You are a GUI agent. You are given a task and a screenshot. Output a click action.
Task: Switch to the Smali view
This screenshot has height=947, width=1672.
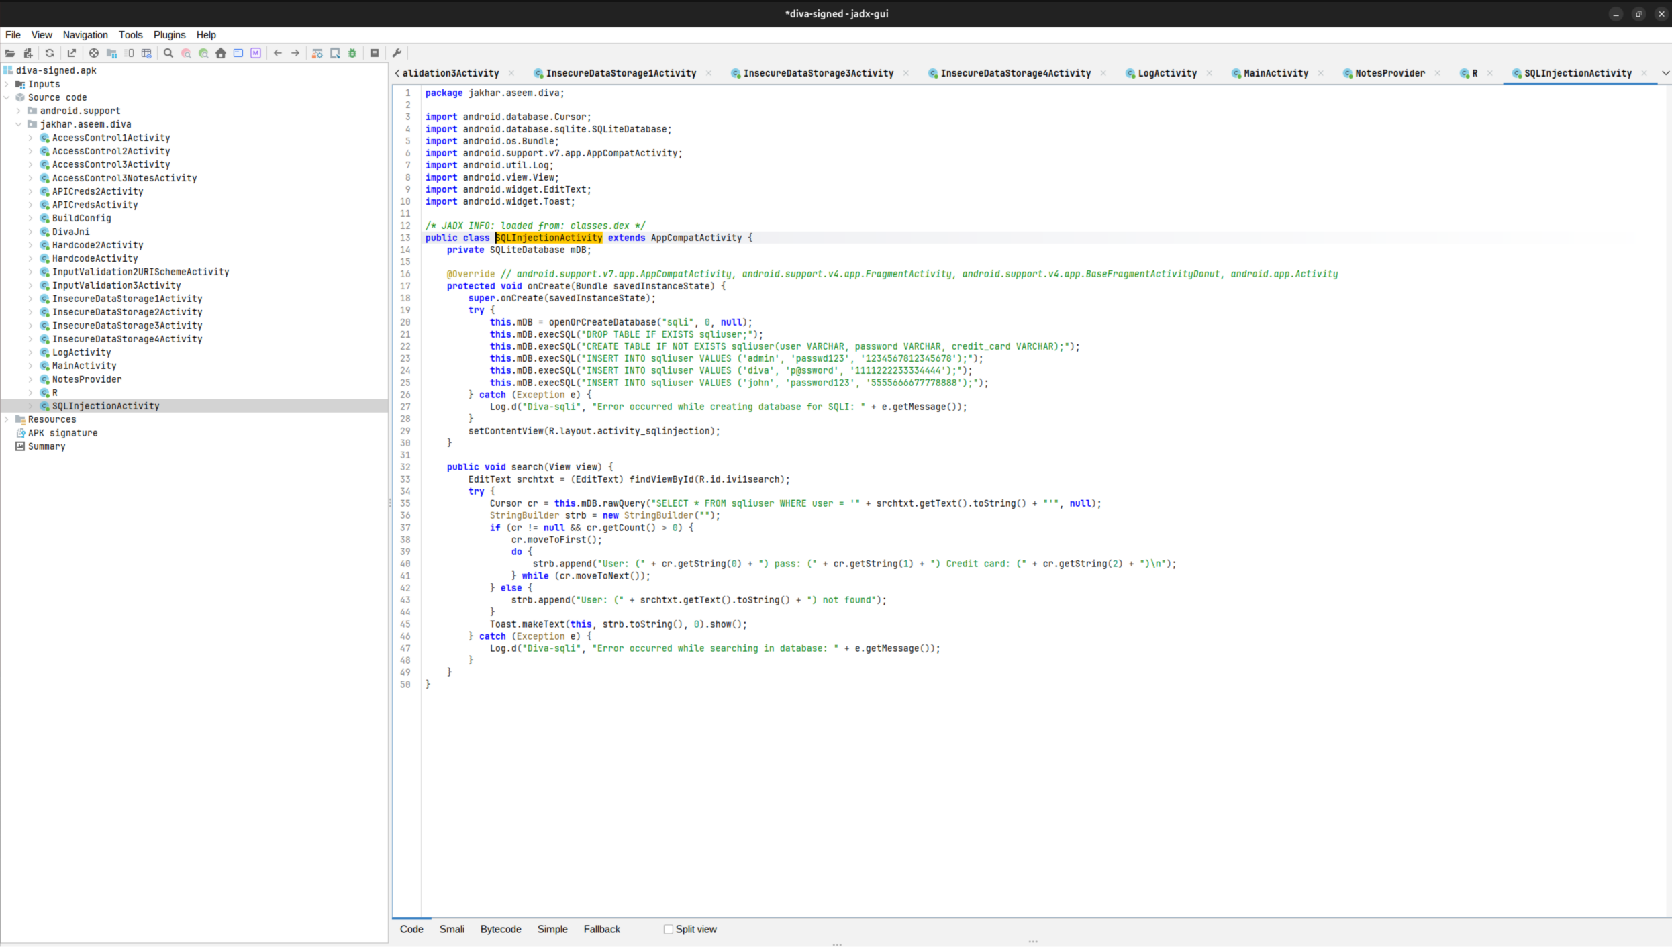(452, 930)
